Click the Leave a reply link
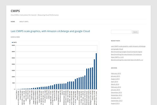Screen dimensions: 157x105 [x=15, y=37]
